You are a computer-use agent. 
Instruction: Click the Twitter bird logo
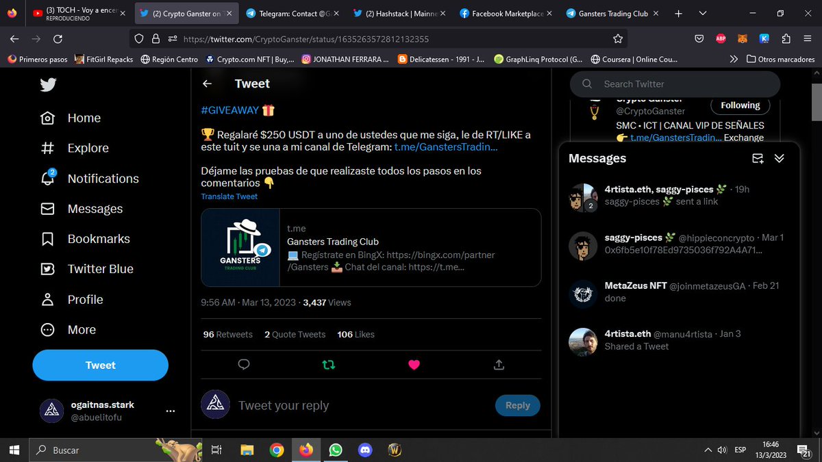pos(47,85)
